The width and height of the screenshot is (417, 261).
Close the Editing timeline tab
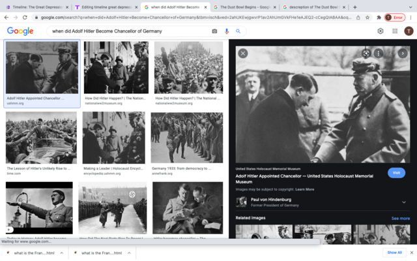[x=136, y=7]
